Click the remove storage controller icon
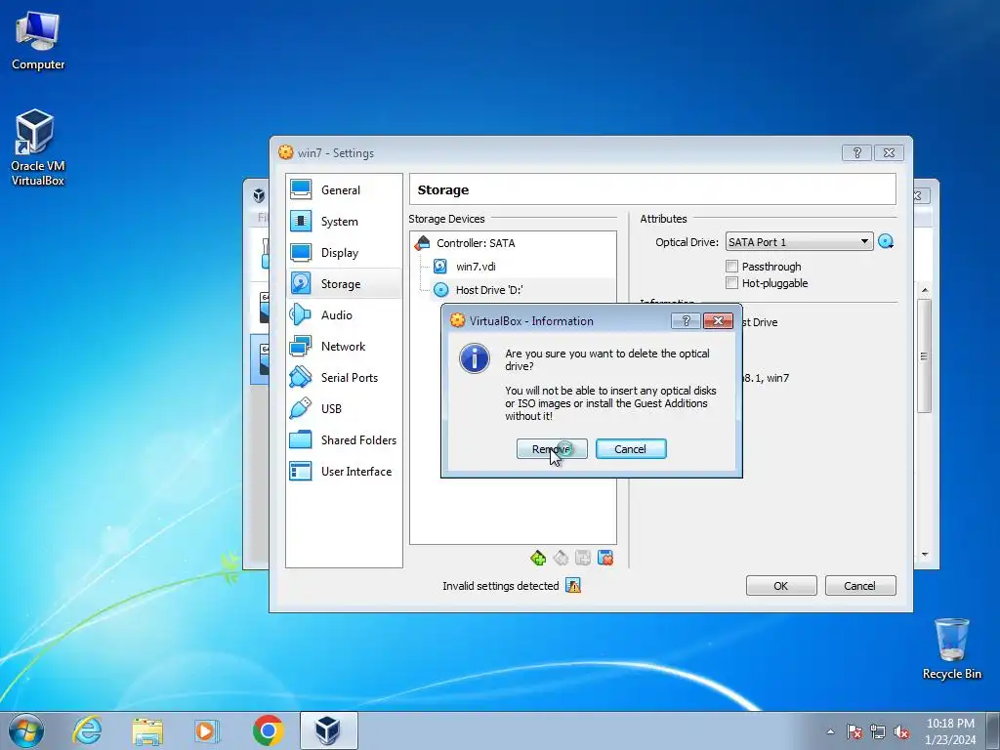 [561, 558]
